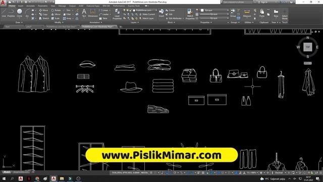The width and height of the screenshot is (323, 182).
Task: Open the annotation scale dropdown
Action: [252, 172]
